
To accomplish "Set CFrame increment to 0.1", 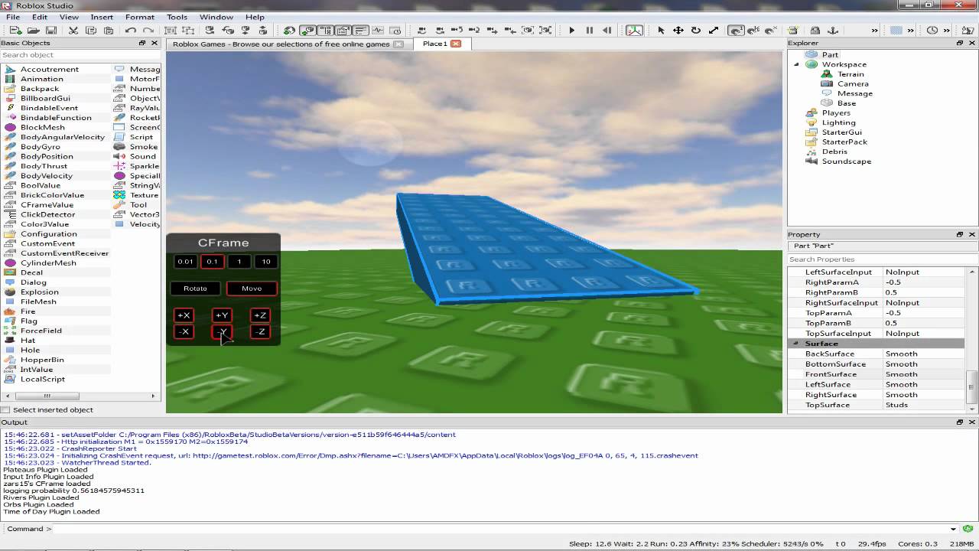I will coord(212,262).
